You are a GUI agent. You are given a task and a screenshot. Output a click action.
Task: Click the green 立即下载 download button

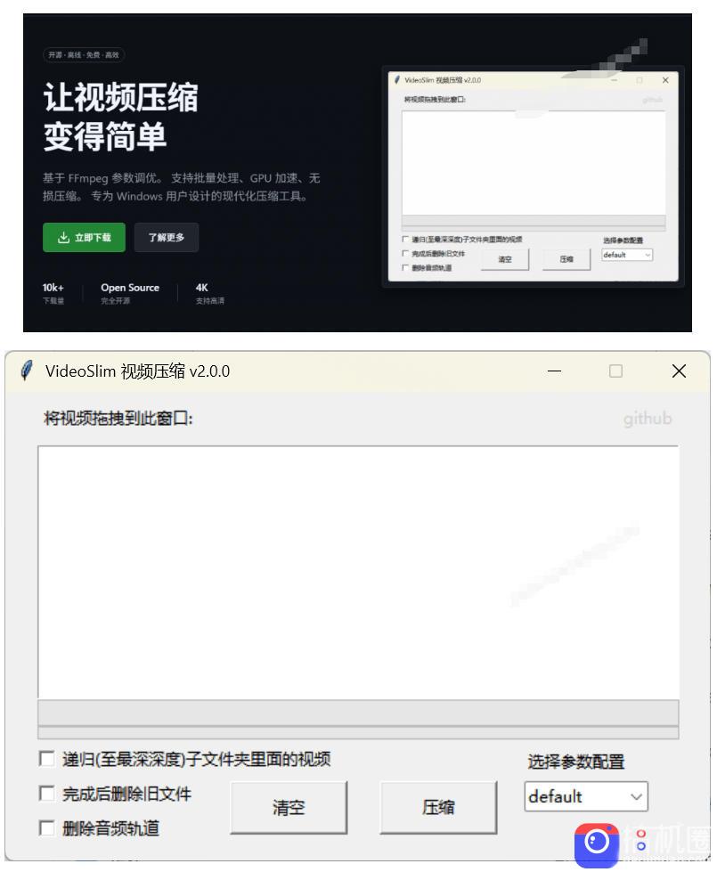tap(84, 238)
